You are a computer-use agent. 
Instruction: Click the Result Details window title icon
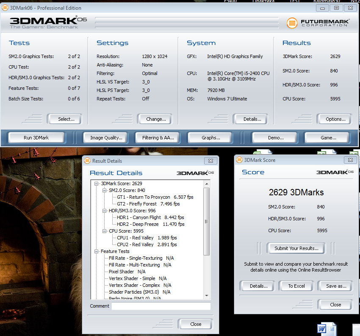[x=87, y=161]
